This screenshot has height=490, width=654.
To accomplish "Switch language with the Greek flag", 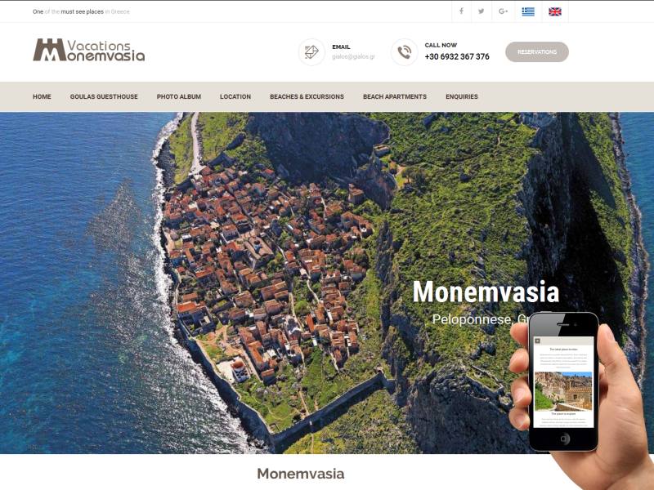I will [528, 11].
